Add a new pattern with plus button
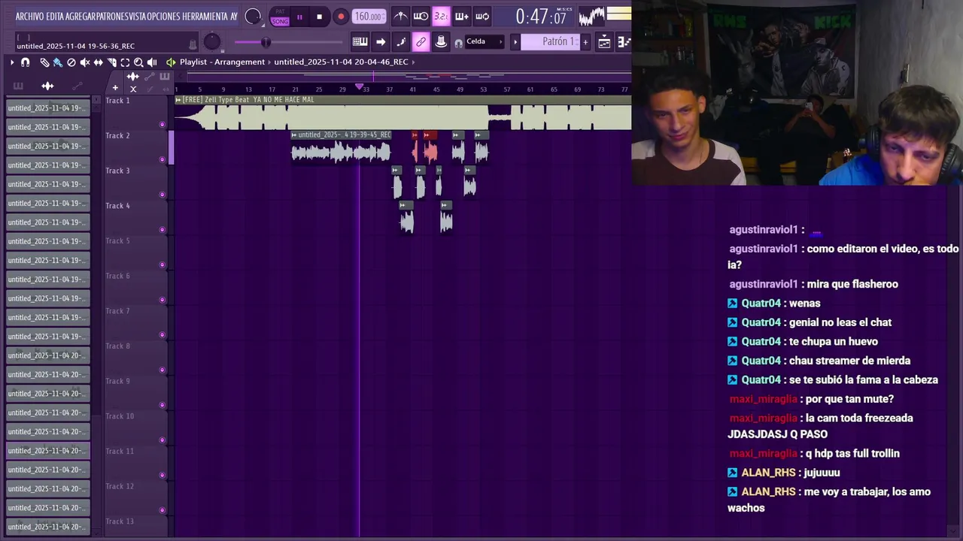The image size is (963, 541). [x=585, y=42]
